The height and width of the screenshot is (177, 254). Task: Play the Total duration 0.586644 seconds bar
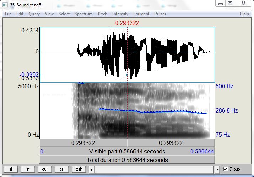pos(127,160)
